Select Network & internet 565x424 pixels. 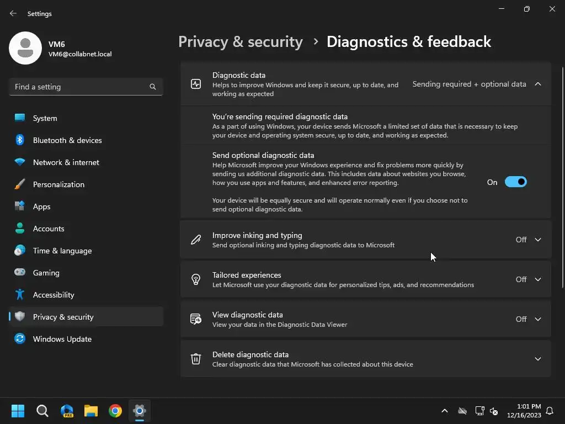pyautogui.click(x=86, y=162)
